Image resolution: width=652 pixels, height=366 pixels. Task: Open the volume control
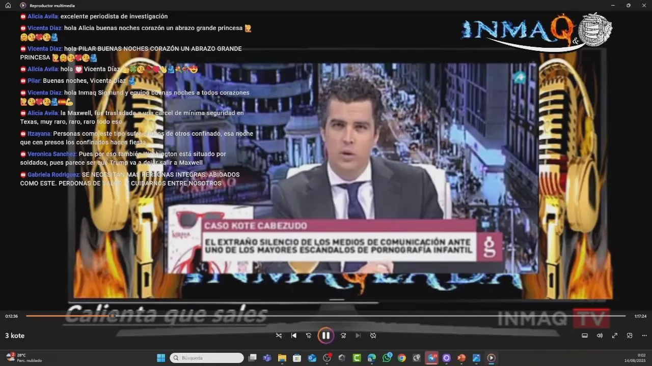coord(600,335)
